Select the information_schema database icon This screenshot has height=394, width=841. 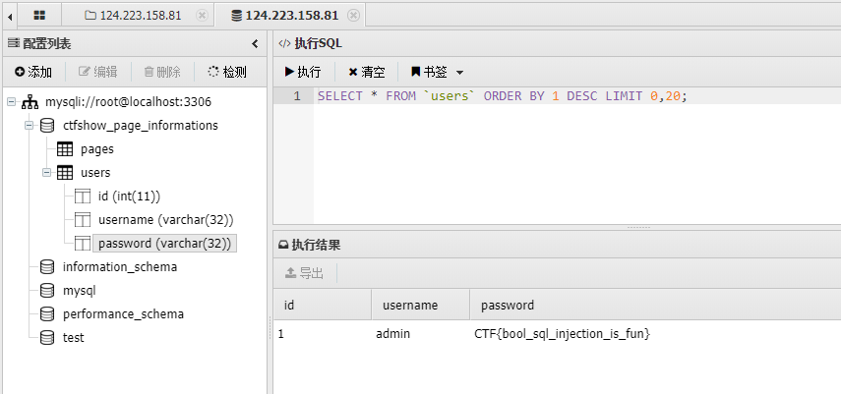pyautogui.click(x=47, y=267)
